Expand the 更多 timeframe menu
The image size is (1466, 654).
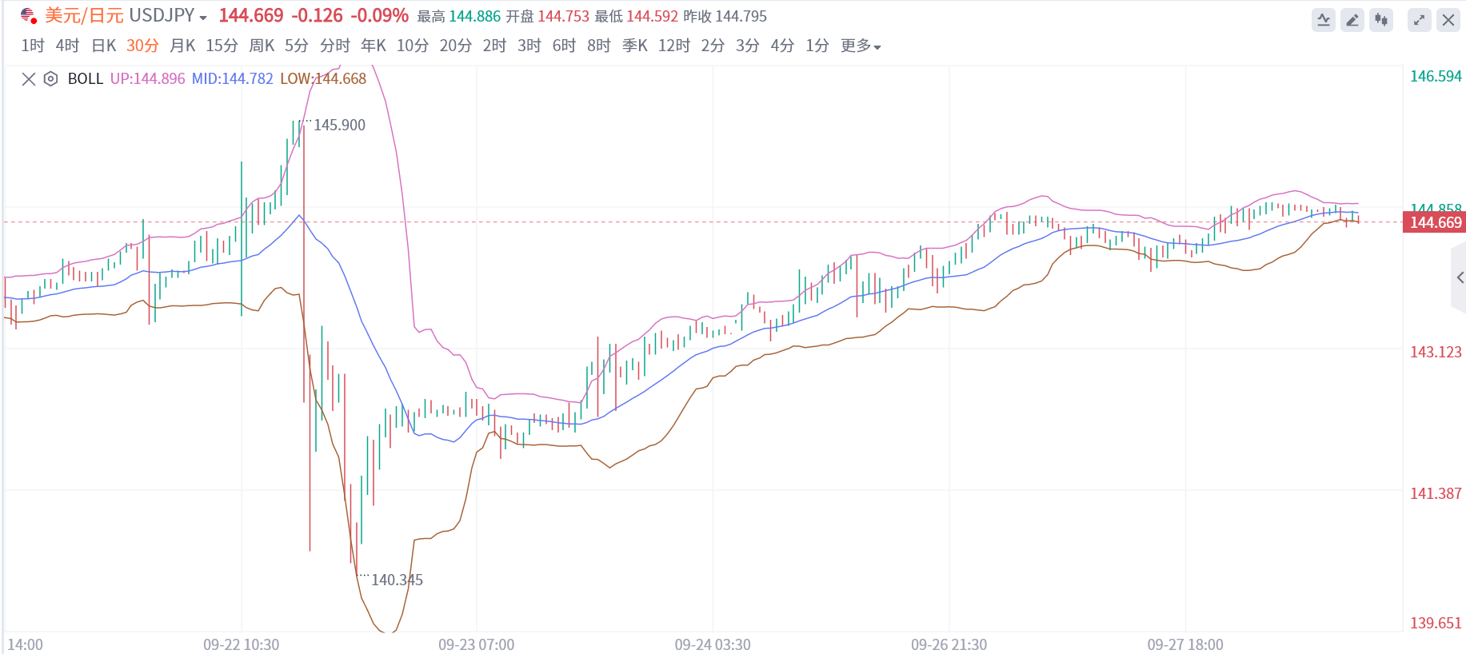point(861,46)
